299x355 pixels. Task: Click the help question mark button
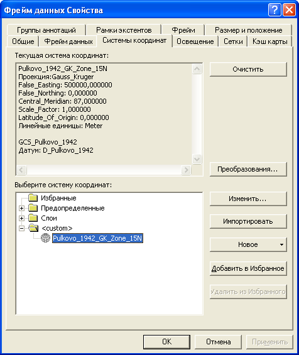275,10
